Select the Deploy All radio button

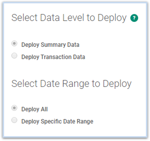pyautogui.click(x=14, y=108)
